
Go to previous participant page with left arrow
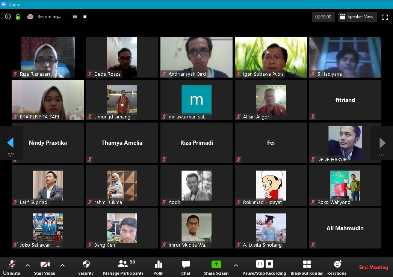click(11, 143)
